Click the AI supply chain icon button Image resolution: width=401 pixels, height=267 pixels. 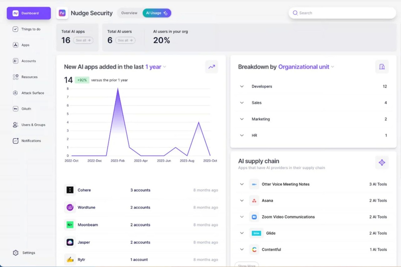(382, 163)
